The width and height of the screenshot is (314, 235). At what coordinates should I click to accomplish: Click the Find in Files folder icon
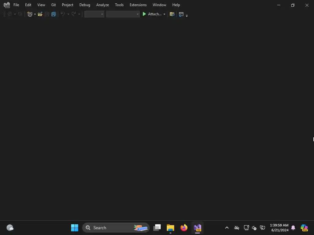(x=172, y=14)
